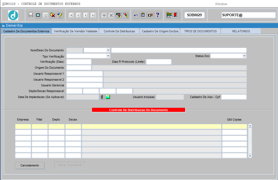Expand the Num/Desc Do Documento combo box
Screen dimensions: 278x180
(x=108, y=50)
